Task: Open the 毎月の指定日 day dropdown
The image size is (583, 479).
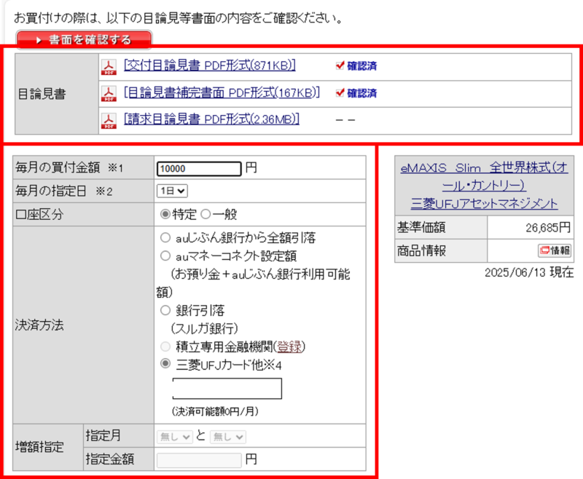Action: coord(172,191)
